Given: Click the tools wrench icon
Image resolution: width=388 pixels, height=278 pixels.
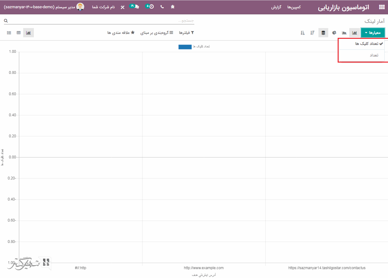Looking at the screenshot, I should click(123, 7).
